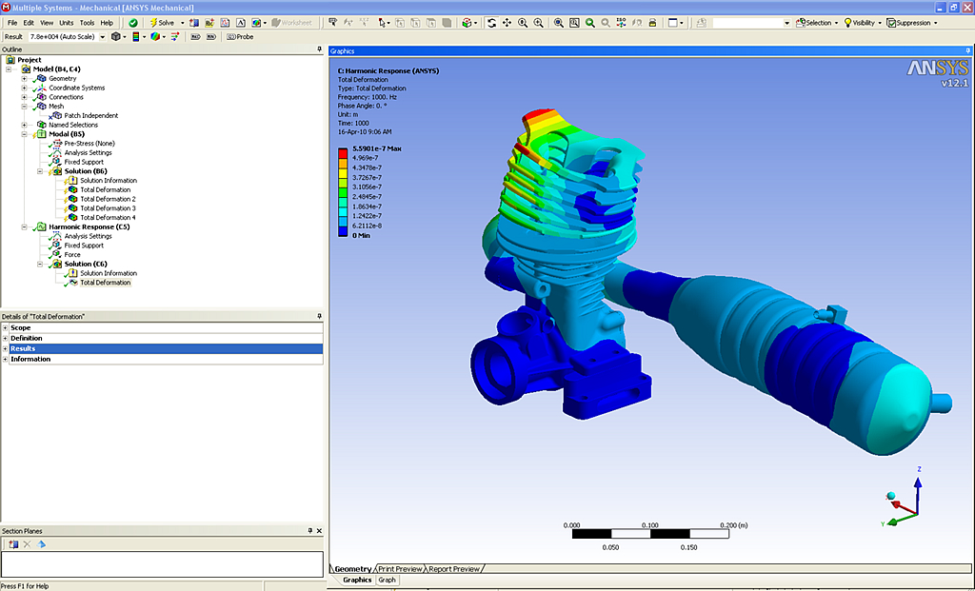Pin the Graphics panel
This screenshot has height=591, width=975.
pos(967,51)
